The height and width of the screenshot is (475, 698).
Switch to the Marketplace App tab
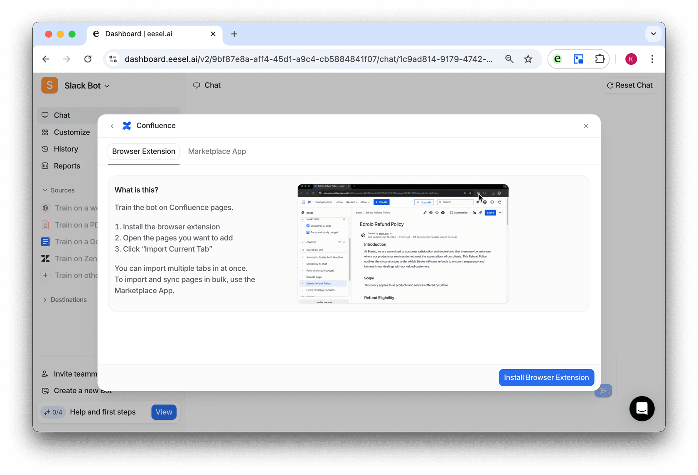point(217,151)
